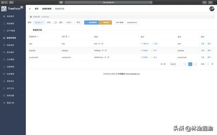Viewport: 217px width, 135px height.
Task: Toggle the MySQL status switch
Action: 55,23
